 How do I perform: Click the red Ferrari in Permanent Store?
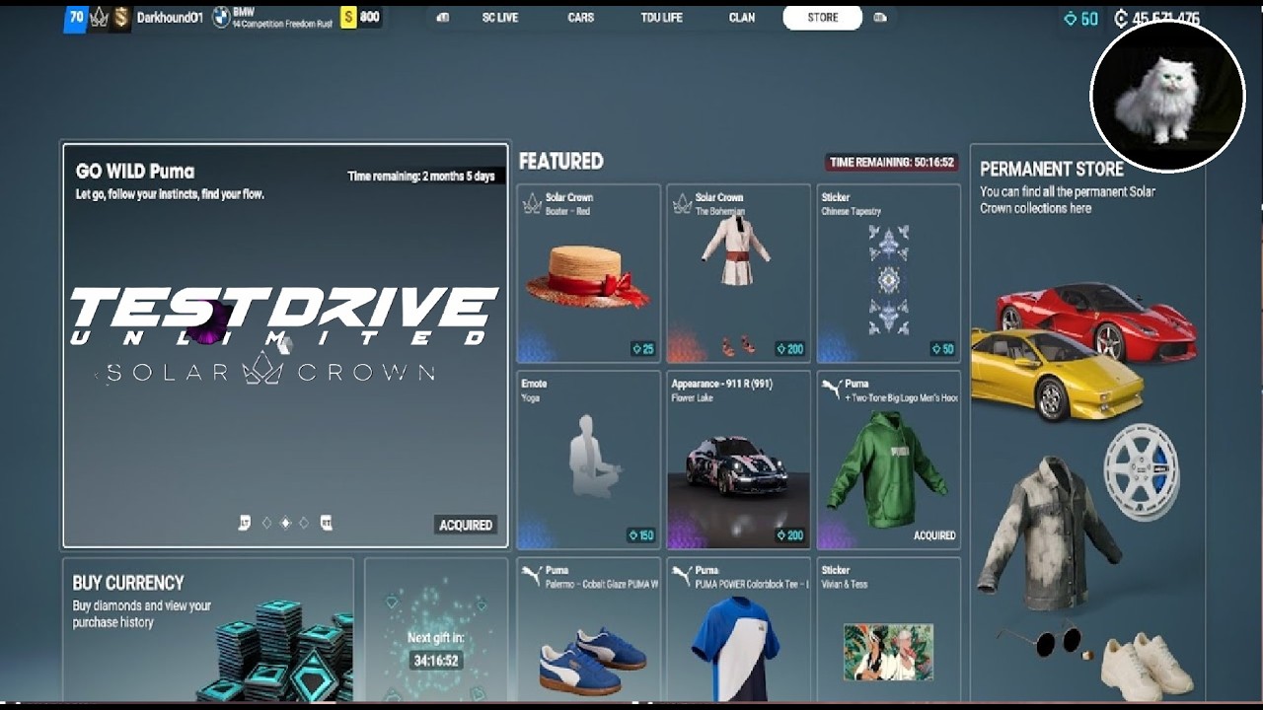tap(1095, 321)
